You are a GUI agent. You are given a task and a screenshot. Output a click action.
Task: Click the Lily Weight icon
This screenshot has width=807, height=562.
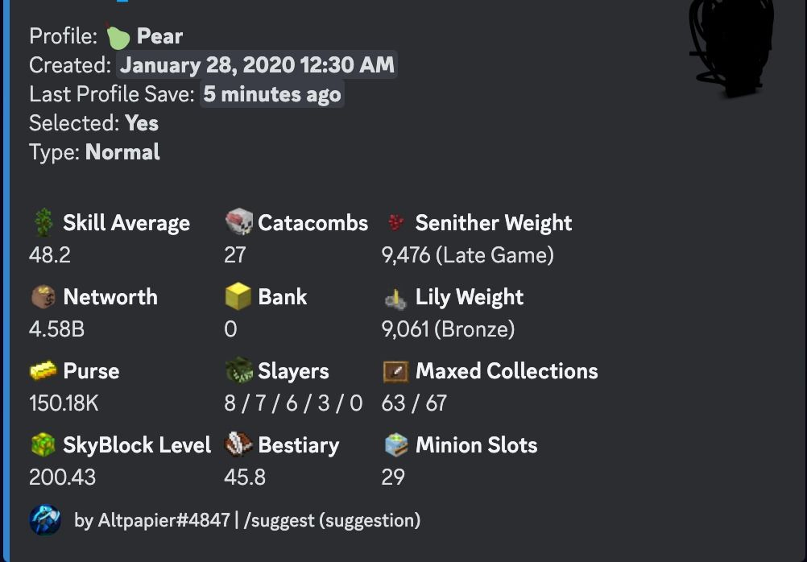395,298
